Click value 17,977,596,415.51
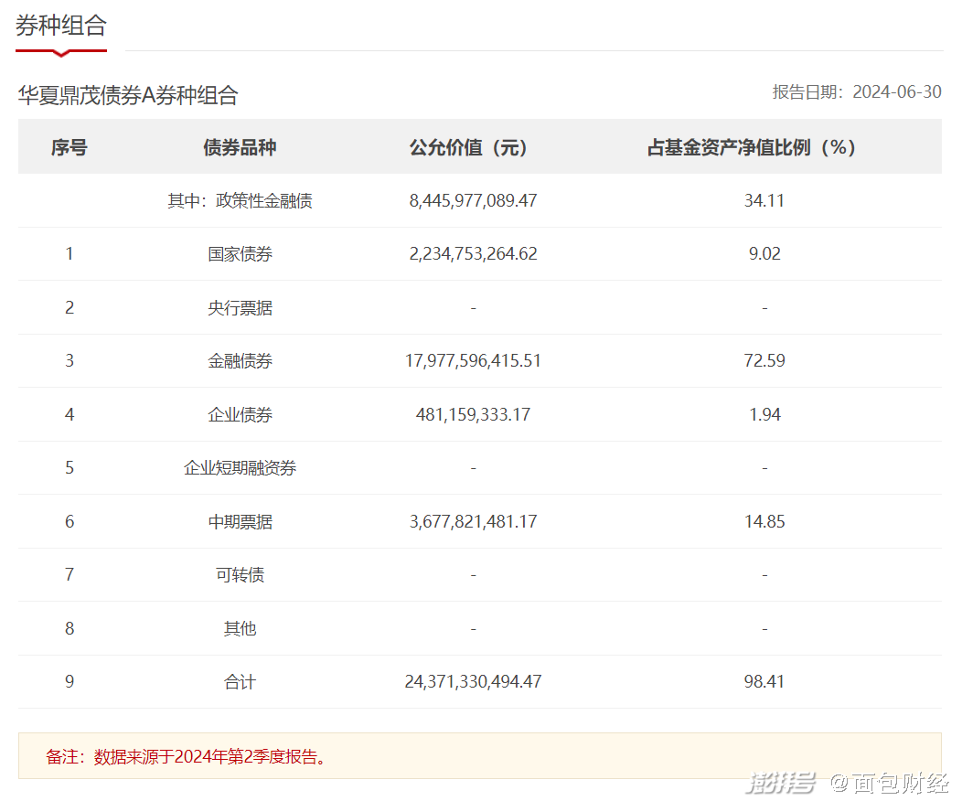 point(473,360)
